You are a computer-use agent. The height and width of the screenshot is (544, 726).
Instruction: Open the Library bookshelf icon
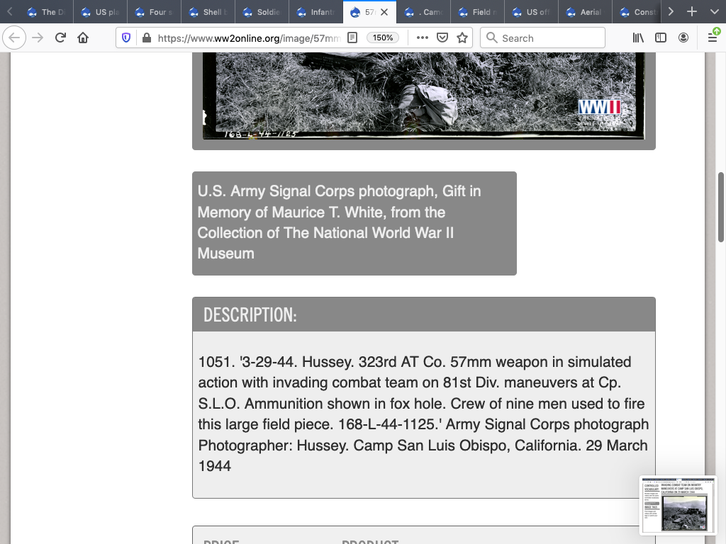(638, 38)
